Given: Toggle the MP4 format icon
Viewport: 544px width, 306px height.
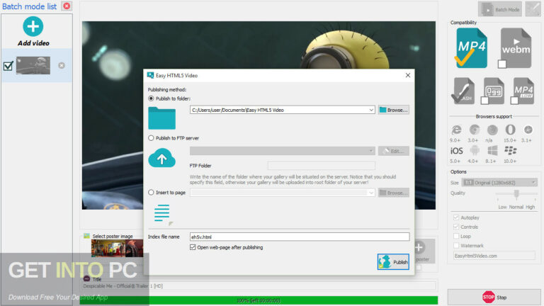Looking at the screenshot, I should pyautogui.click(x=471, y=48).
